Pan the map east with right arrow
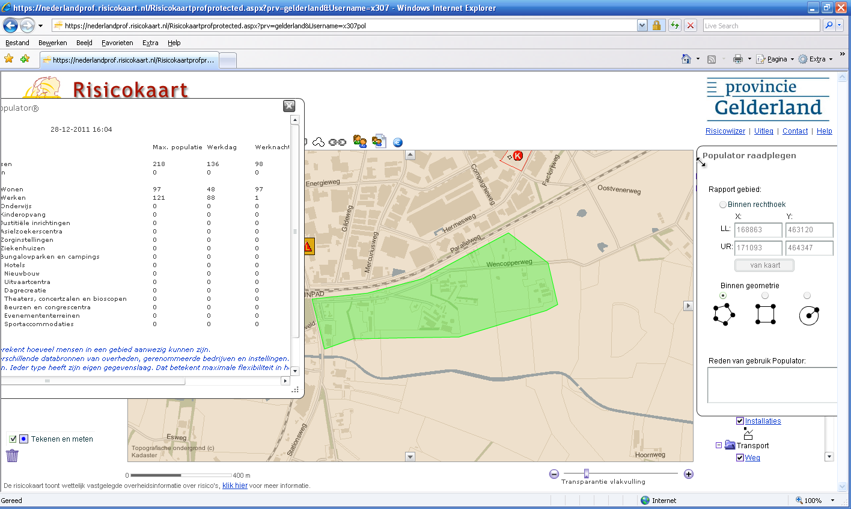 689,306
